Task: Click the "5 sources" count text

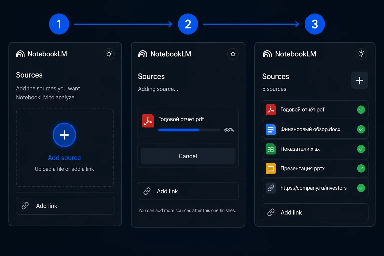Action: click(x=274, y=89)
